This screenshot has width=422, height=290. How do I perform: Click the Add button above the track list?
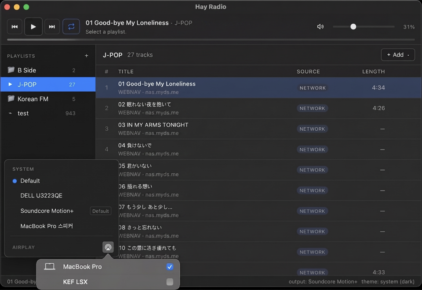click(395, 54)
